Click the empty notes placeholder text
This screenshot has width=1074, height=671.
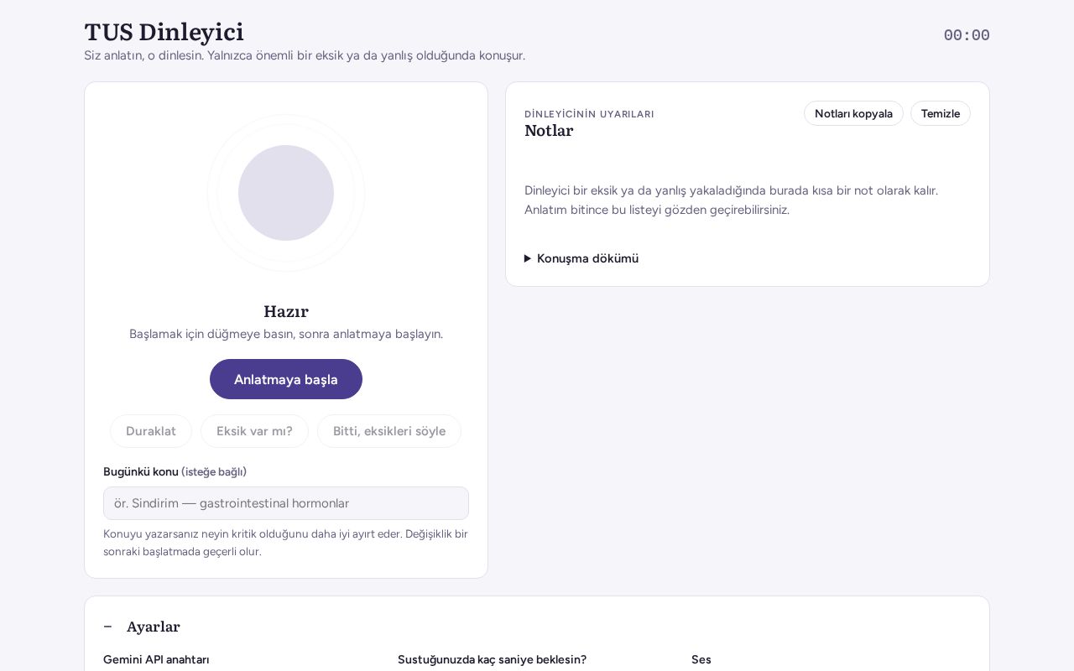pyautogui.click(x=731, y=200)
